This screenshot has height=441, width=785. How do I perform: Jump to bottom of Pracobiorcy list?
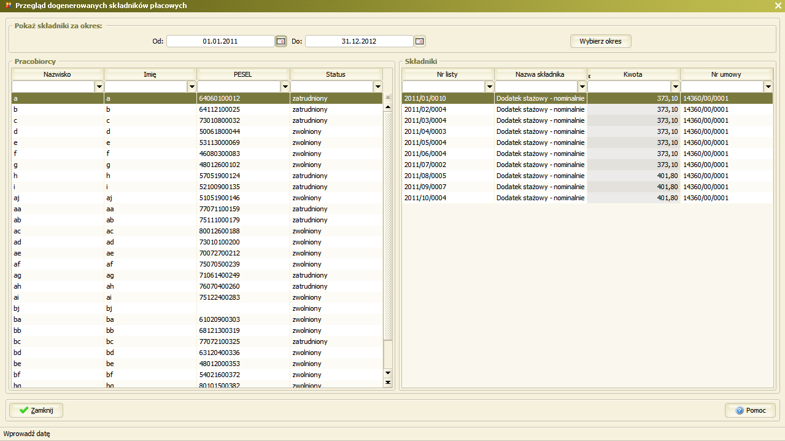coord(388,383)
